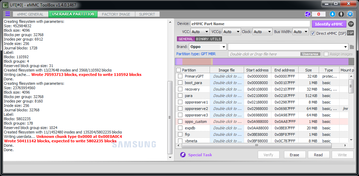
Task: Click the gray end segment of partition map
Action: (x=351, y=62)
